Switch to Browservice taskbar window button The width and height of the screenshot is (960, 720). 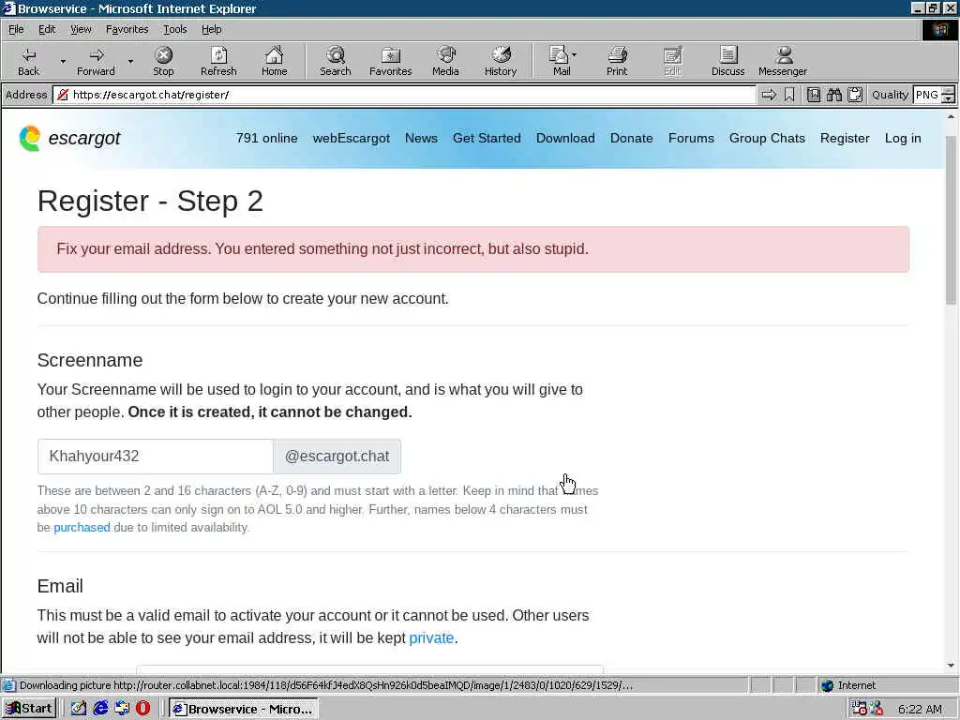click(x=244, y=709)
